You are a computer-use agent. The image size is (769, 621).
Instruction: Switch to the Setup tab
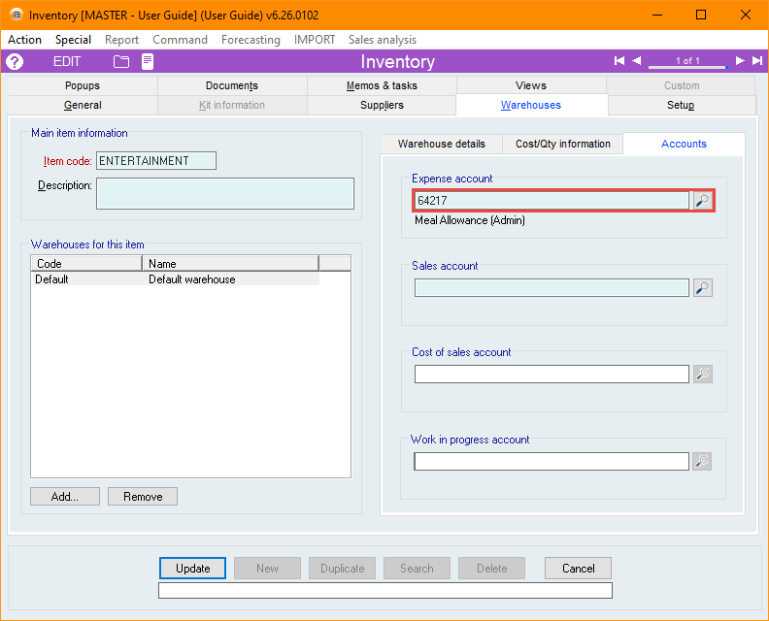tap(681, 106)
